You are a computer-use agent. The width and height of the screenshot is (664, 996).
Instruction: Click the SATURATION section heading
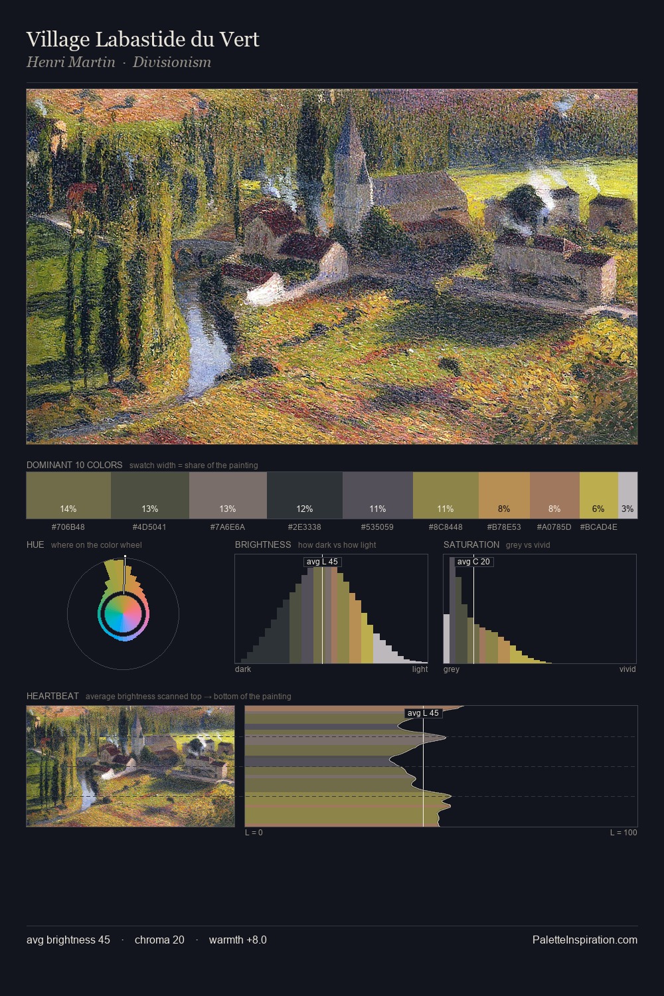pos(471,544)
